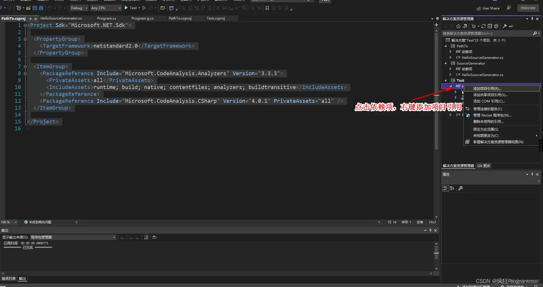Click the Output panel vertical scrollbar thumb
Image resolution: width=543 pixels, height=287 pixels.
click(436, 253)
